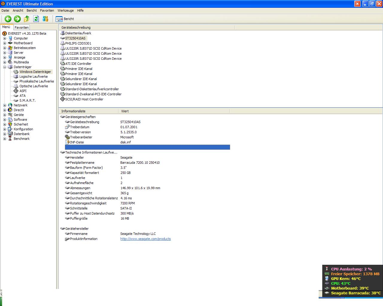Select the Benchmark hourglass icon
Viewport: 383px width, 306px height.
click(10, 139)
